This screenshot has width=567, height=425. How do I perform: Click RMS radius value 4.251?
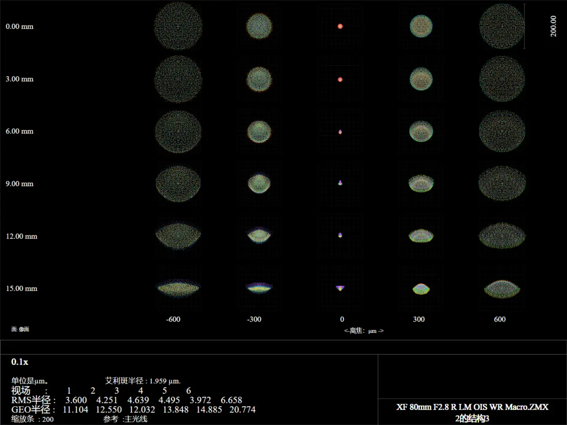tap(107, 400)
